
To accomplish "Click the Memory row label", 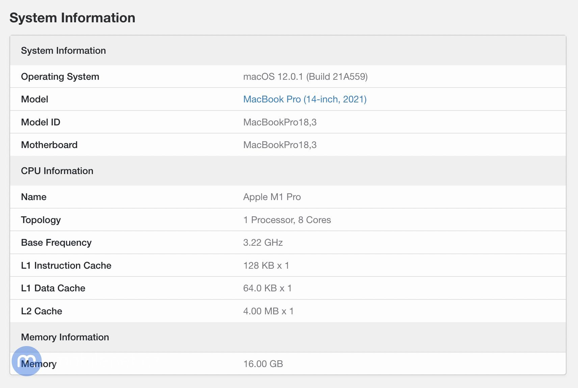I will 39,364.
